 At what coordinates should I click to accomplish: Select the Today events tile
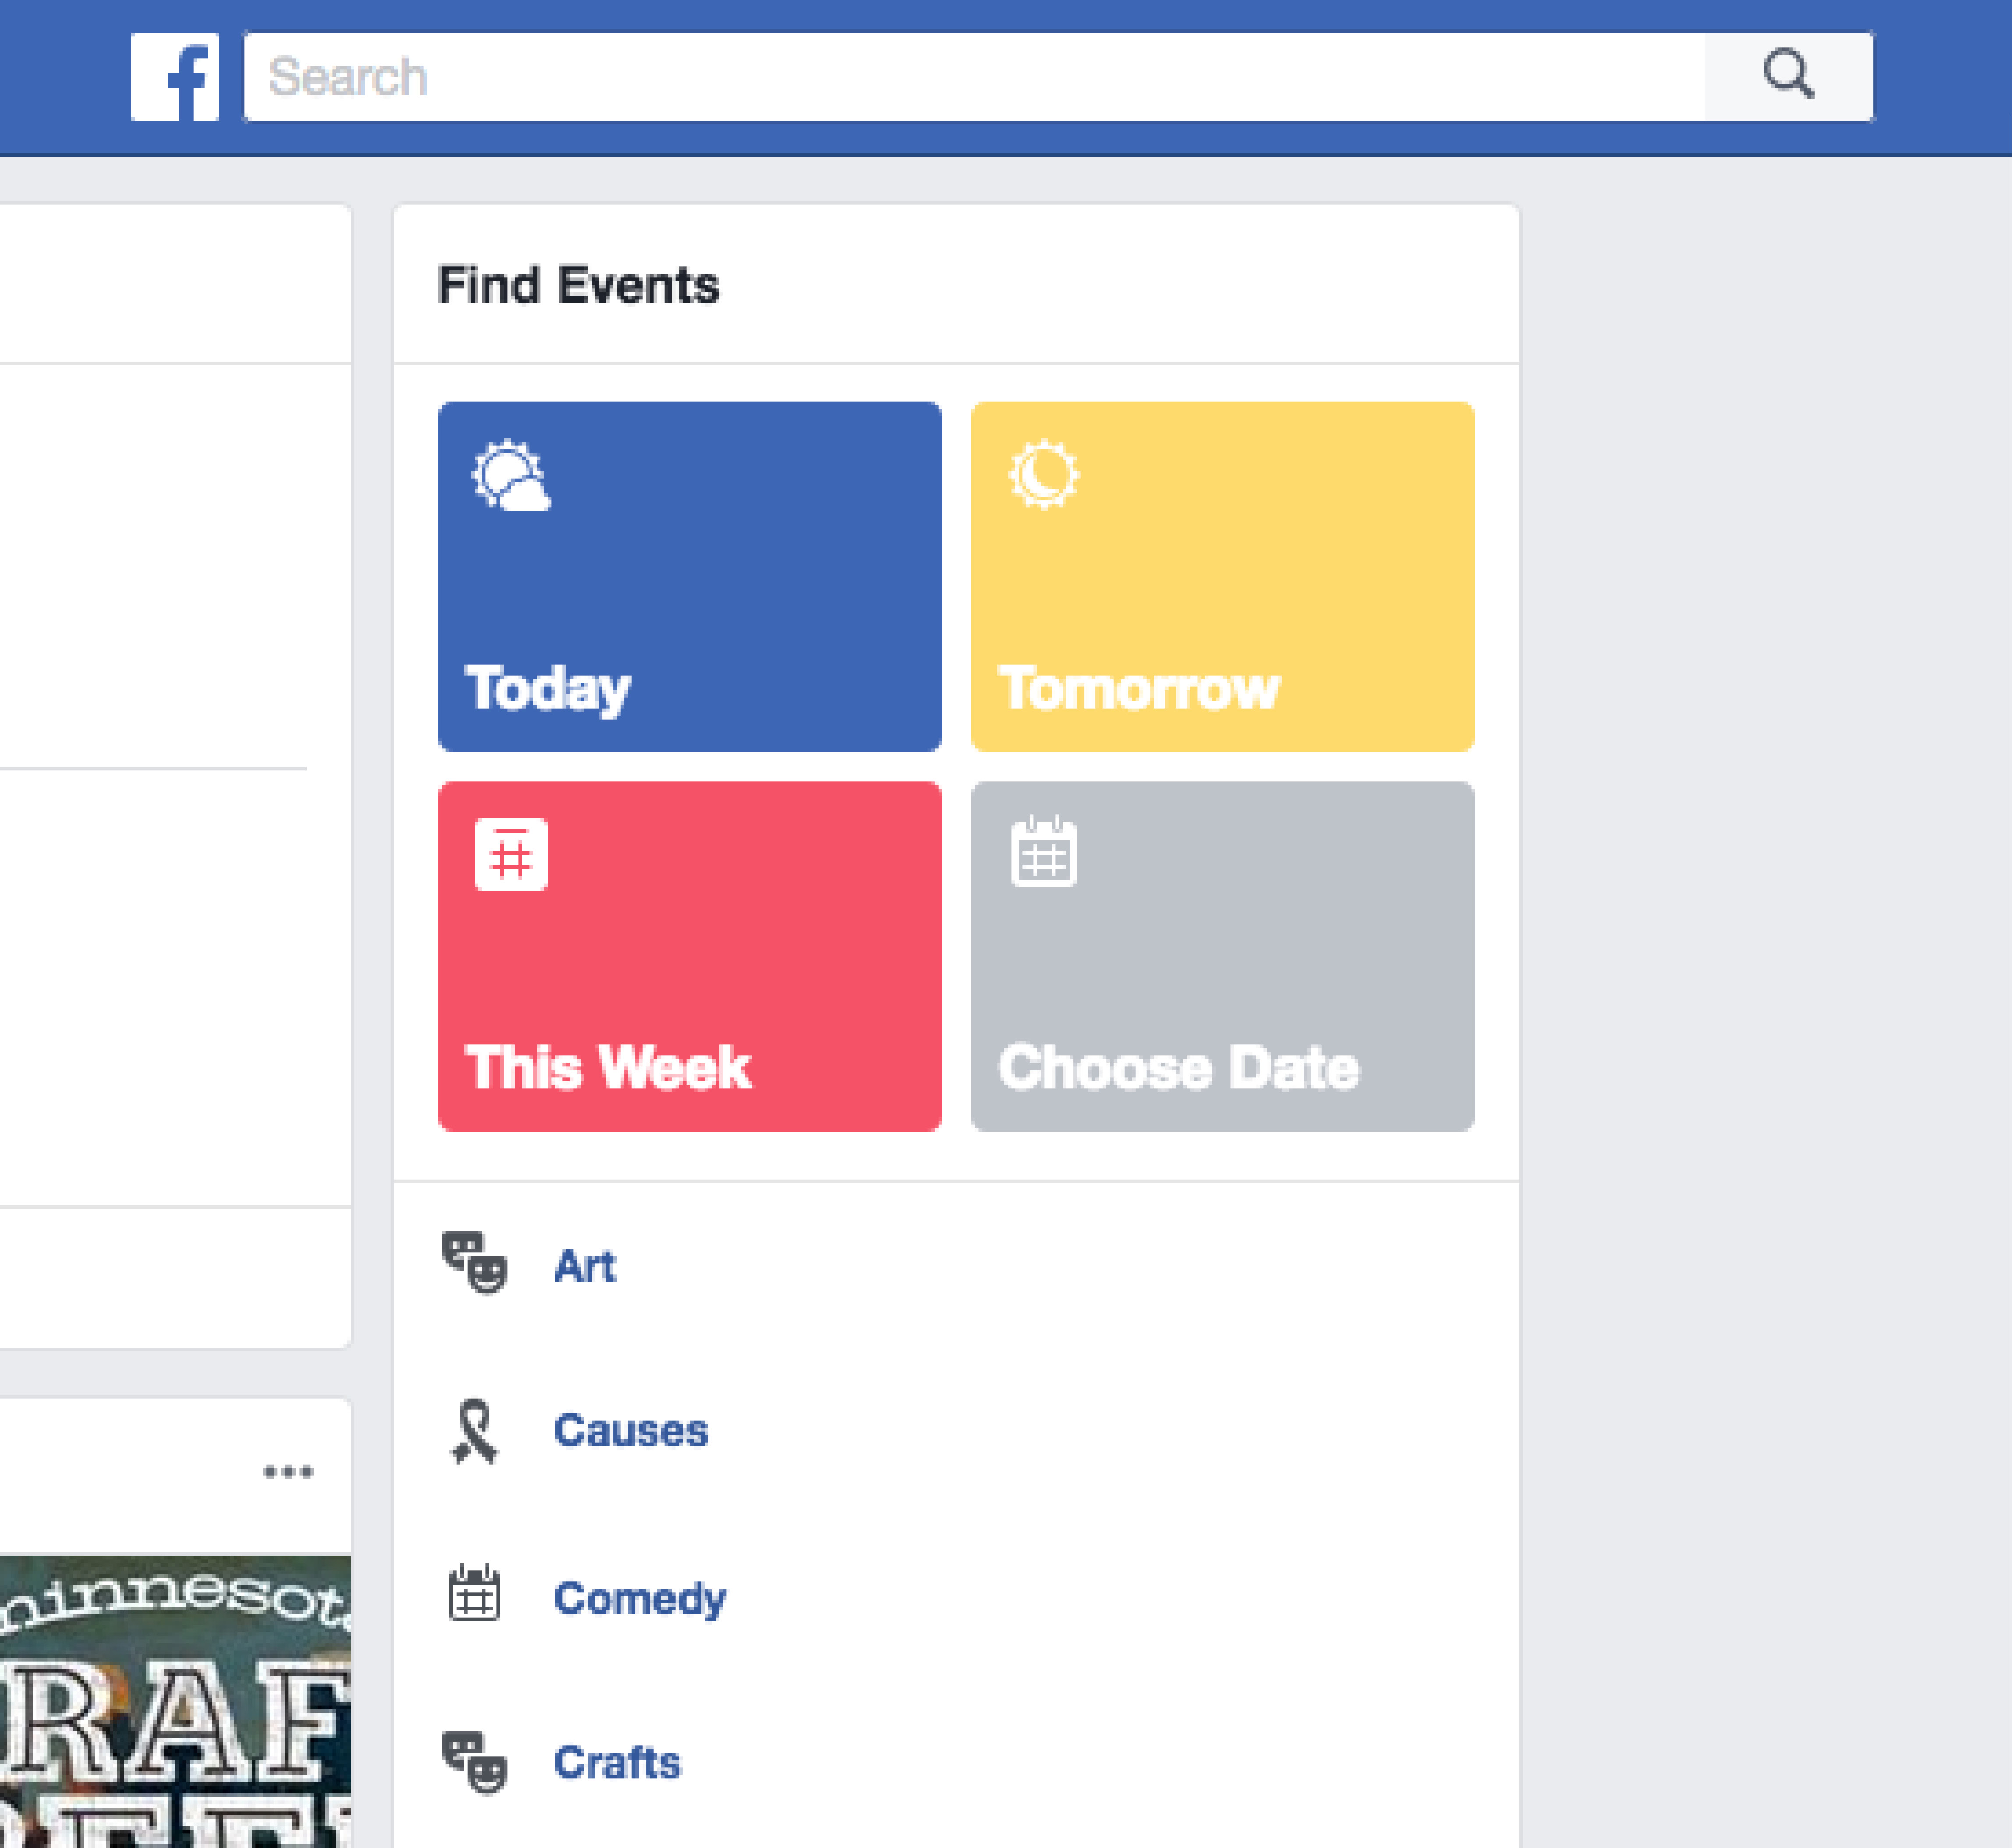click(x=690, y=577)
